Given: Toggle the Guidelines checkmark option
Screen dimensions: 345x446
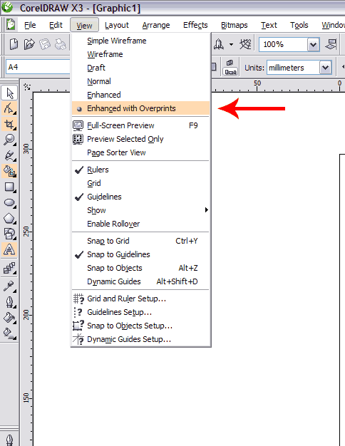Looking at the screenshot, I should (x=140, y=197).
